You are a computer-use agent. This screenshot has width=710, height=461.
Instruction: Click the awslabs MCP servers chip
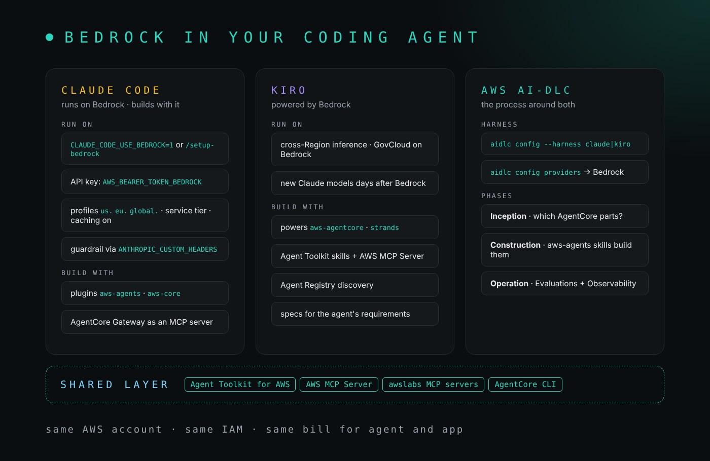point(433,385)
